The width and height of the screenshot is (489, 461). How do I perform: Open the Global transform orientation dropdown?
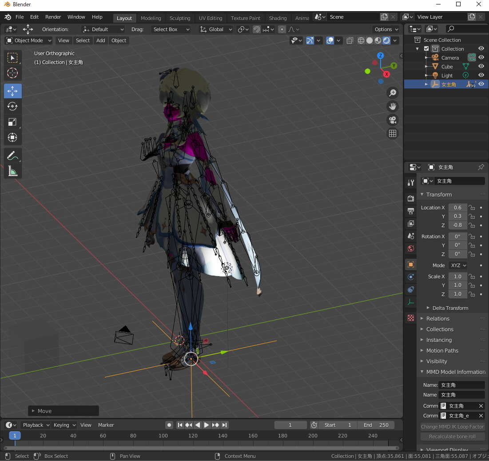click(x=216, y=29)
